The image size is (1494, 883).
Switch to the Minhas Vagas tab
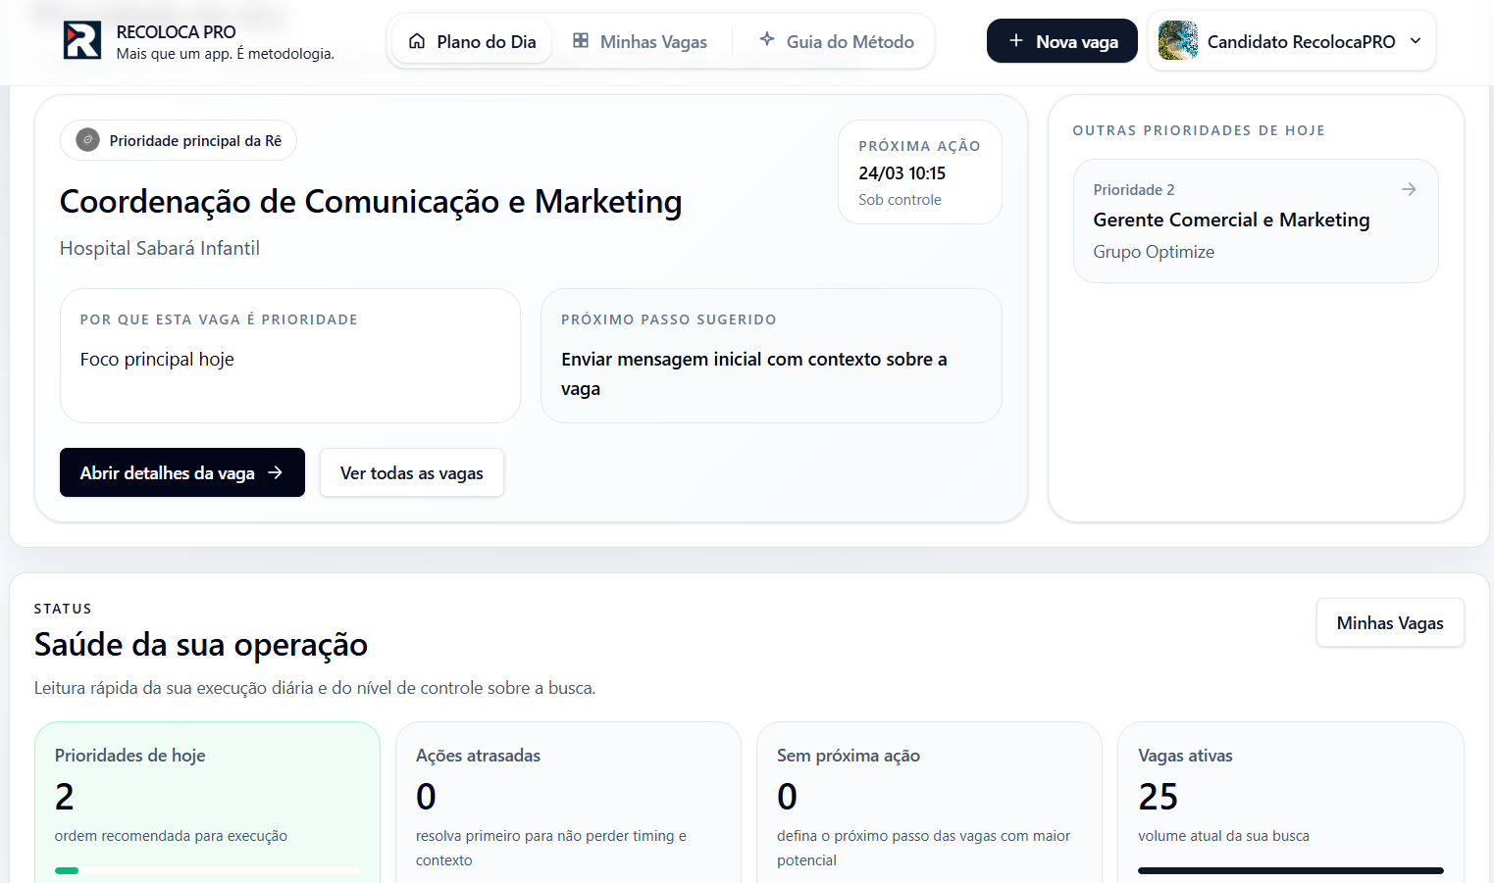pos(641,41)
